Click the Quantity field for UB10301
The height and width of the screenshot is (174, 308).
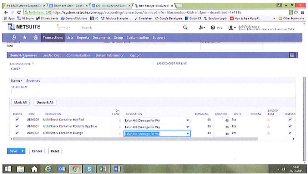(221, 127)
